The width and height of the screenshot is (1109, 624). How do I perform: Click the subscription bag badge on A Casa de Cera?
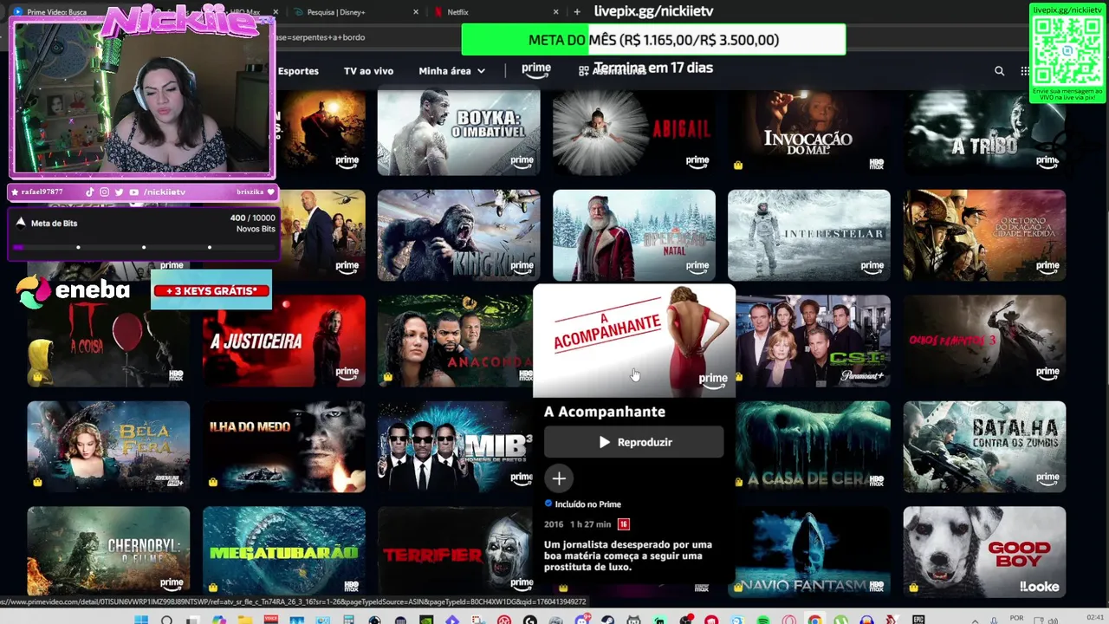[738, 482]
